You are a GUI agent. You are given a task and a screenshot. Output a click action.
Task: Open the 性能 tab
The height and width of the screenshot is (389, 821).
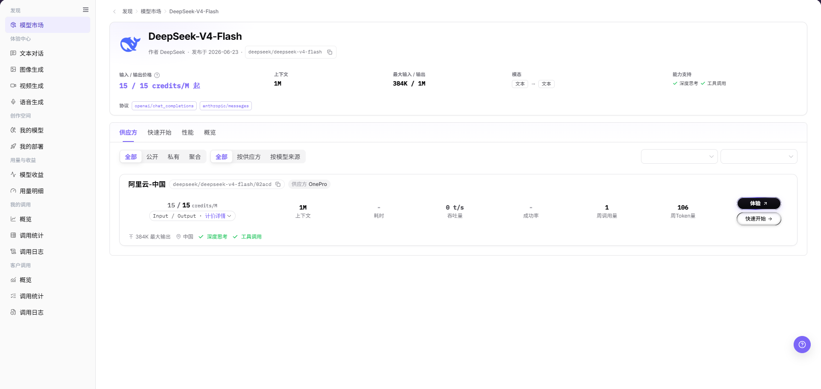[x=188, y=133]
